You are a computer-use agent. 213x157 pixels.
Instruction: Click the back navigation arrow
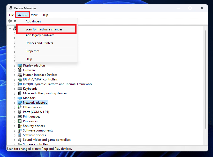click(10, 21)
